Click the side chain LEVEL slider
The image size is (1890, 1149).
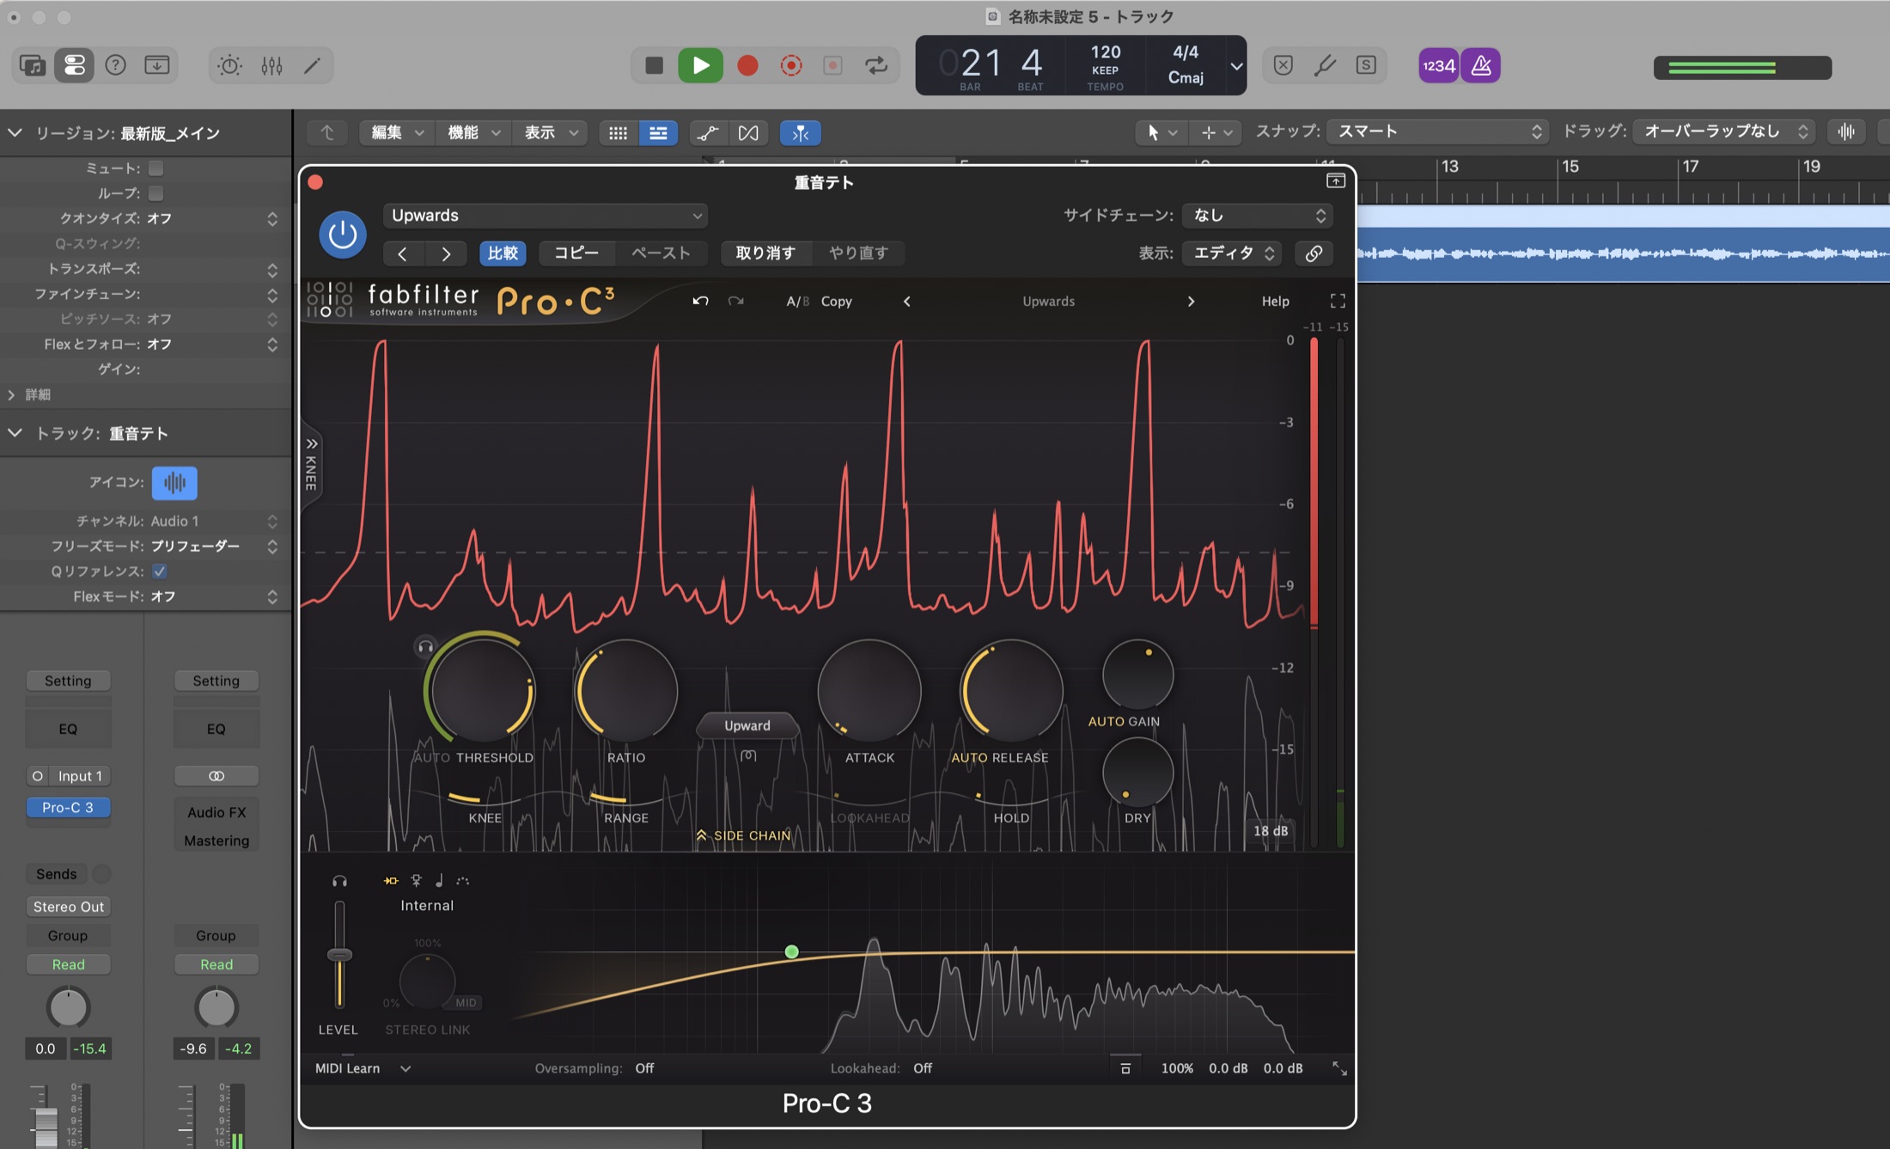click(x=339, y=955)
